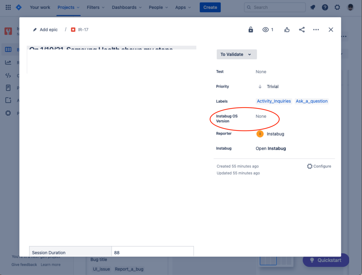Open the settings gear in top bar
The image size is (362, 275).
point(337,7)
